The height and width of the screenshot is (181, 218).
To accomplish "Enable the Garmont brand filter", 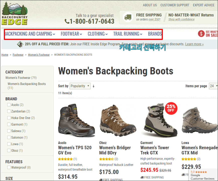I will point(9,124).
